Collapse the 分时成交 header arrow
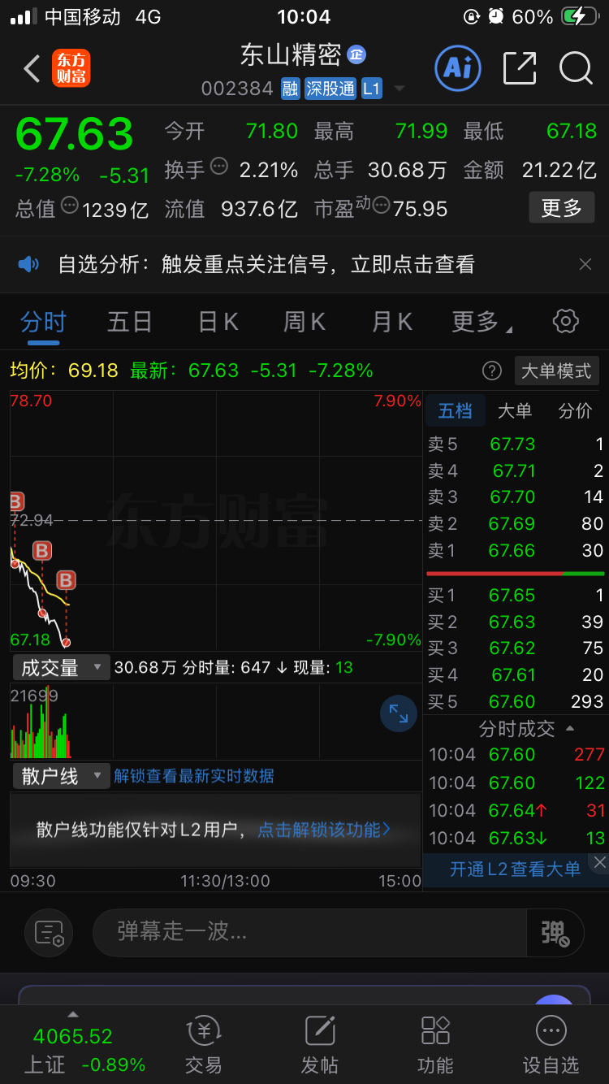 coord(570,729)
